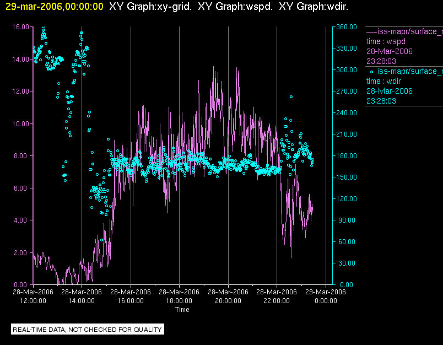Click the 16.00 label on left wind speed axis

point(20,27)
